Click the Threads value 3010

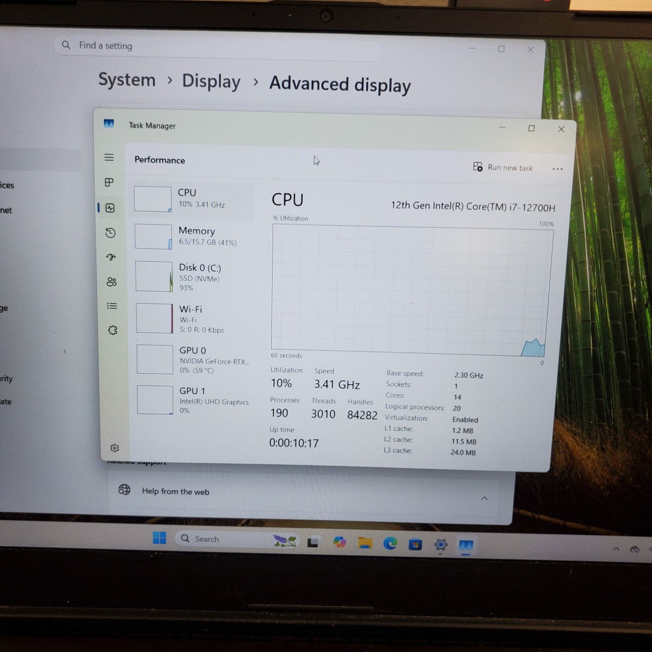pyautogui.click(x=323, y=414)
